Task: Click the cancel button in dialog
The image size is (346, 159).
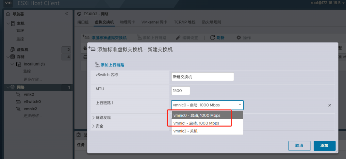Action: pos(299,145)
